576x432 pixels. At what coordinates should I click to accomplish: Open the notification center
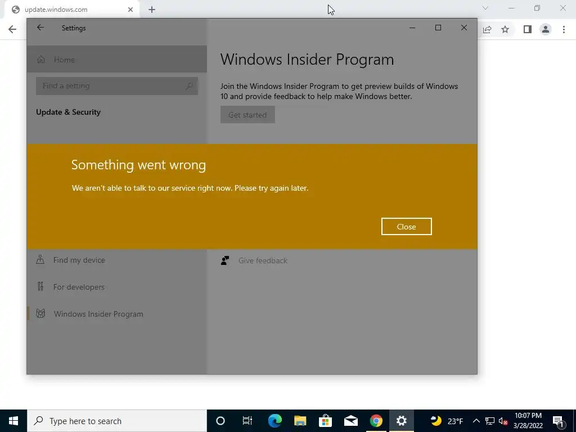tap(558, 421)
